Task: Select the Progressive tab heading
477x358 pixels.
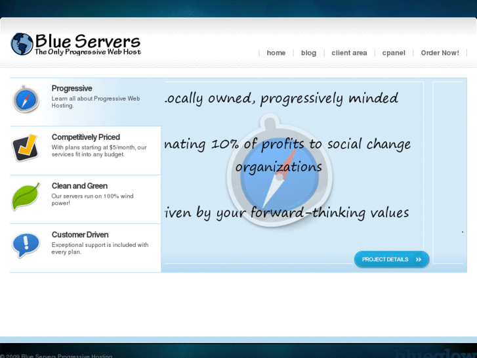Action: 72,89
